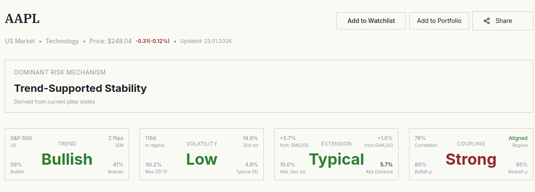Click Add to Watchlist button
Image resolution: width=535 pixels, height=192 pixels.
(371, 21)
